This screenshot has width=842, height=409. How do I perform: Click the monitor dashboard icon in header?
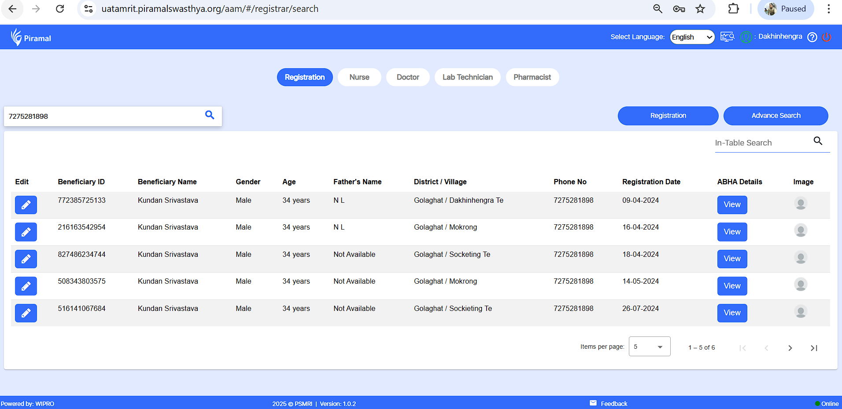727,37
